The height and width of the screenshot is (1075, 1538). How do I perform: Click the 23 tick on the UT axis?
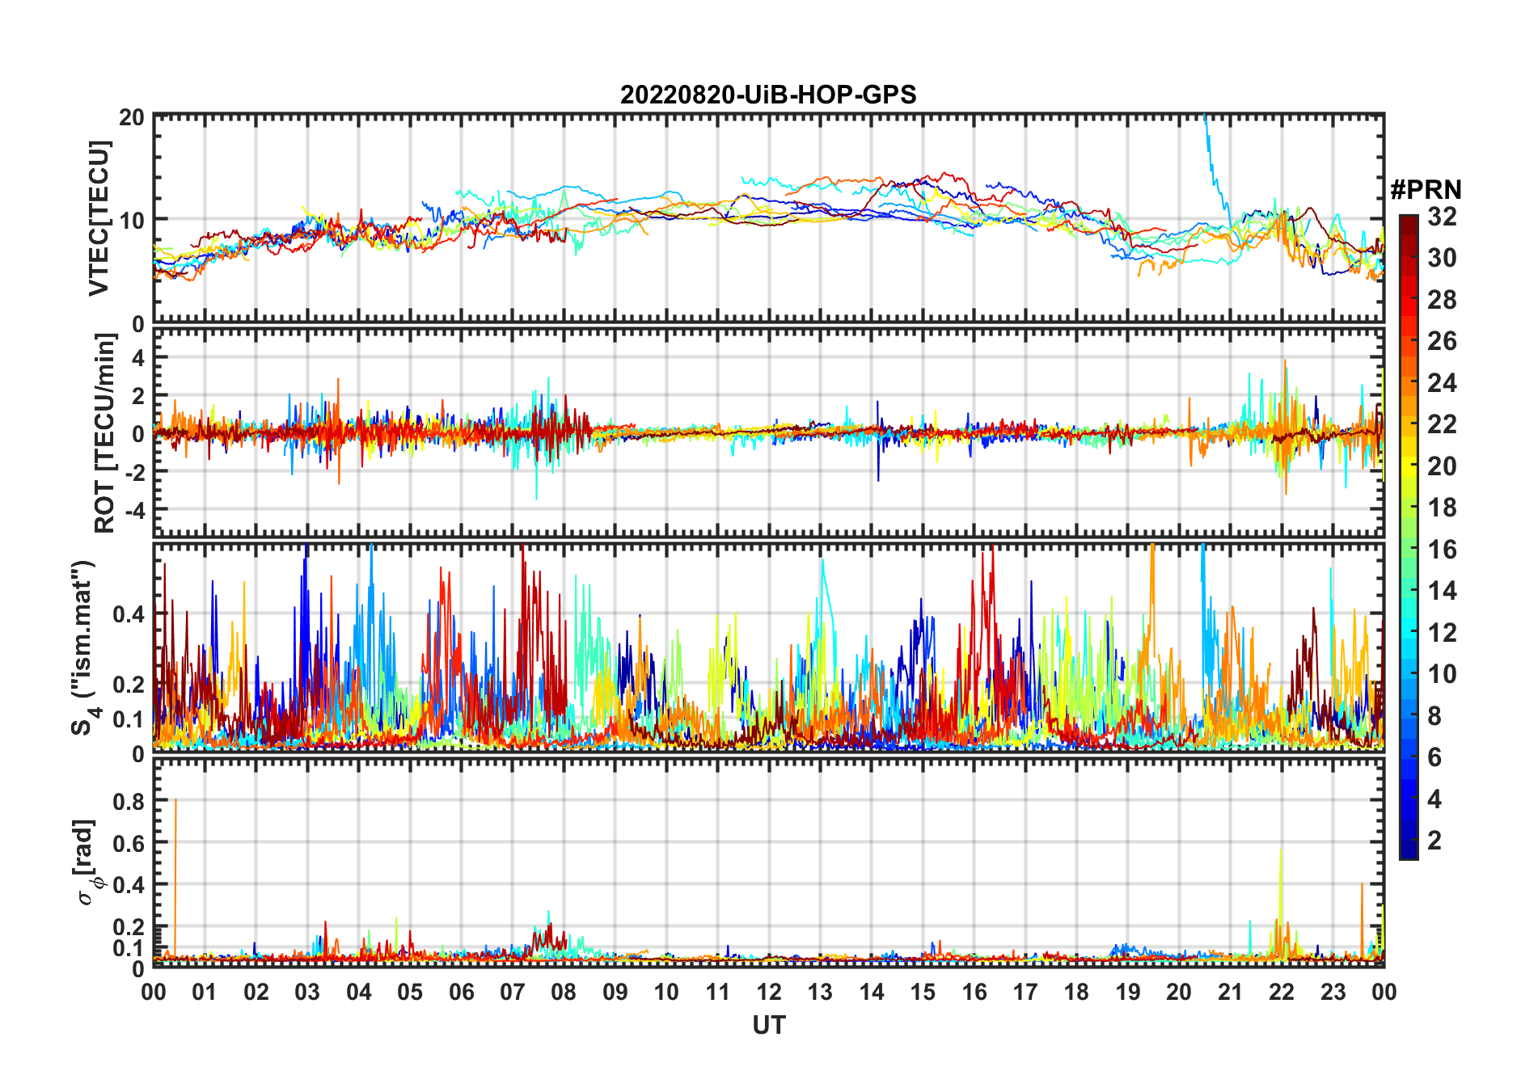pyautogui.click(x=1333, y=992)
